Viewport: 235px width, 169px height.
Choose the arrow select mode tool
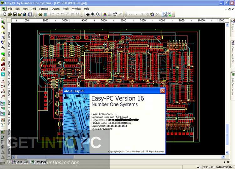click(x=164, y=14)
